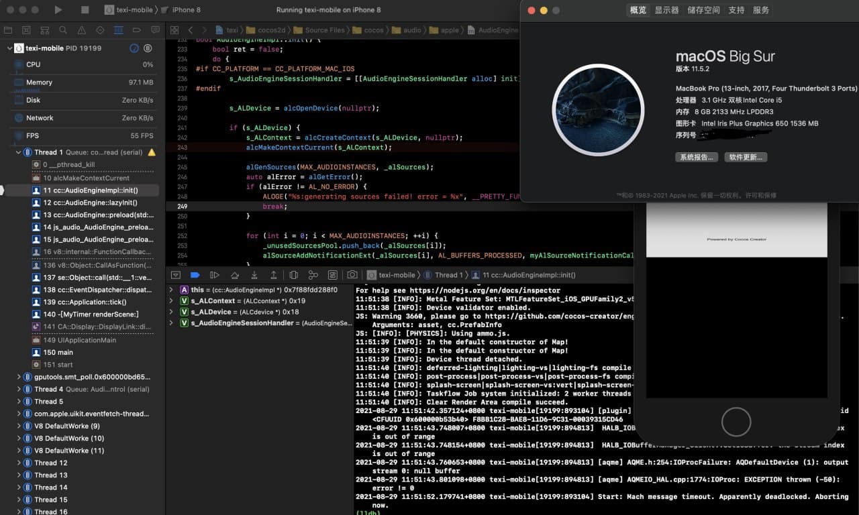Click 'Source Files' in editor breadcrumb
859x515 pixels.
319,30
